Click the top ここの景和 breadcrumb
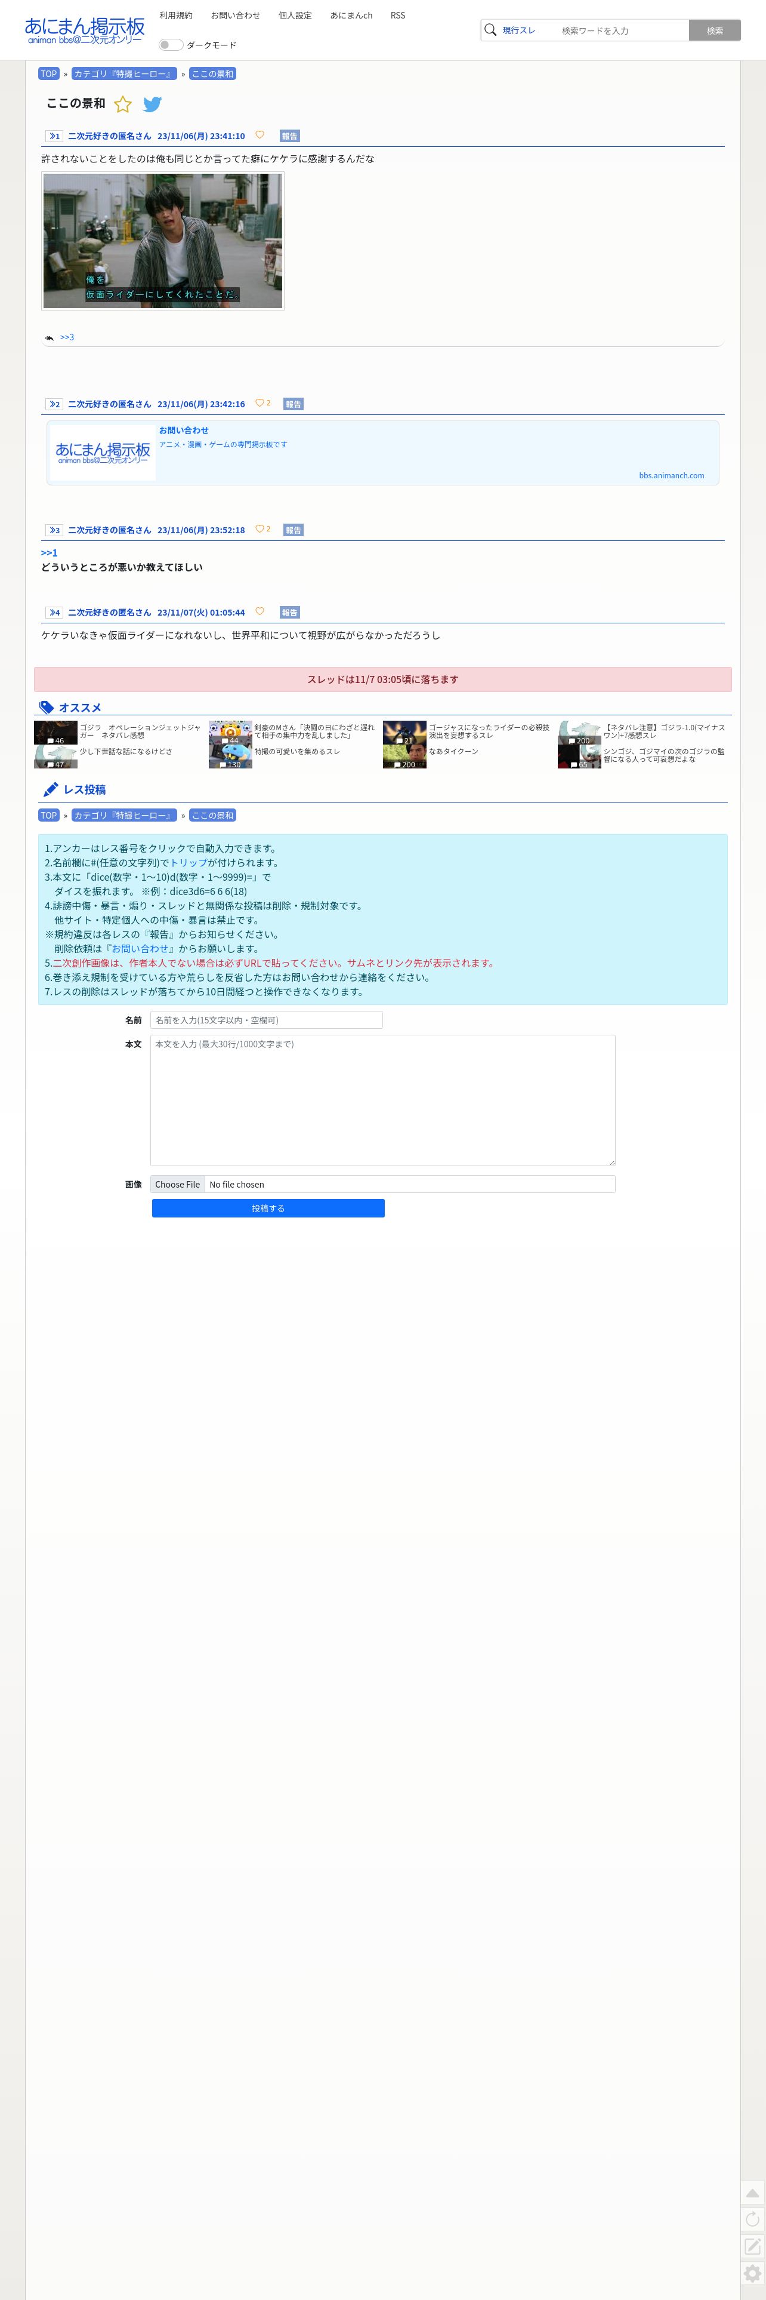 point(212,74)
